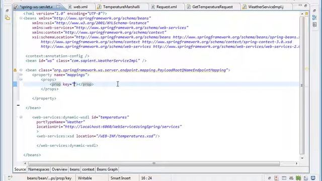Image resolution: width=322 pixels, height=181 pixels.
Task: Restore the right-side trimmed view stack
Action: tap(314, 11)
